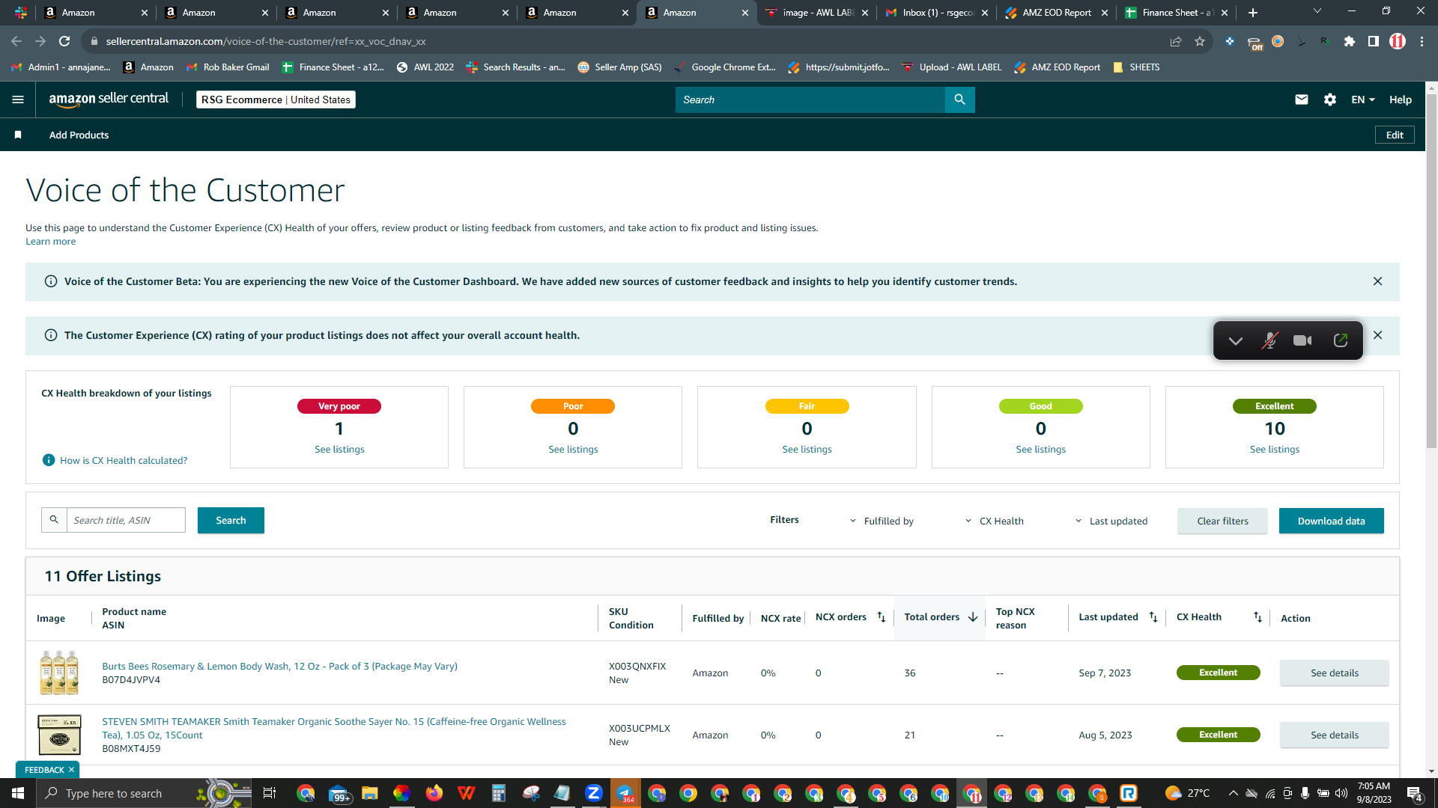The width and height of the screenshot is (1438, 808).
Task: Open the AWL 2022 bookmark
Action: point(425,67)
